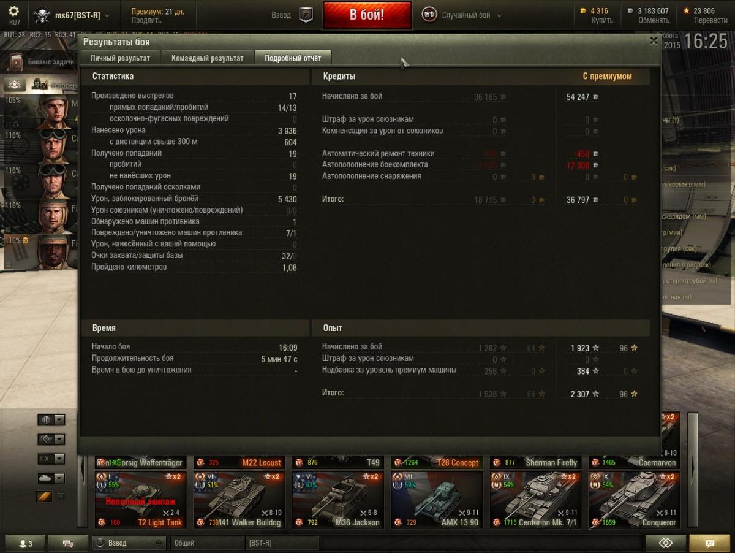Open the nation filter globe dropdown
Image resolution: width=735 pixels, height=553 pixels.
[x=51, y=420]
